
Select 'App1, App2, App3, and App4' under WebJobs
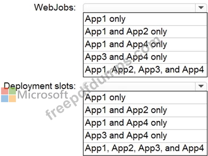[x=145, y=70]
